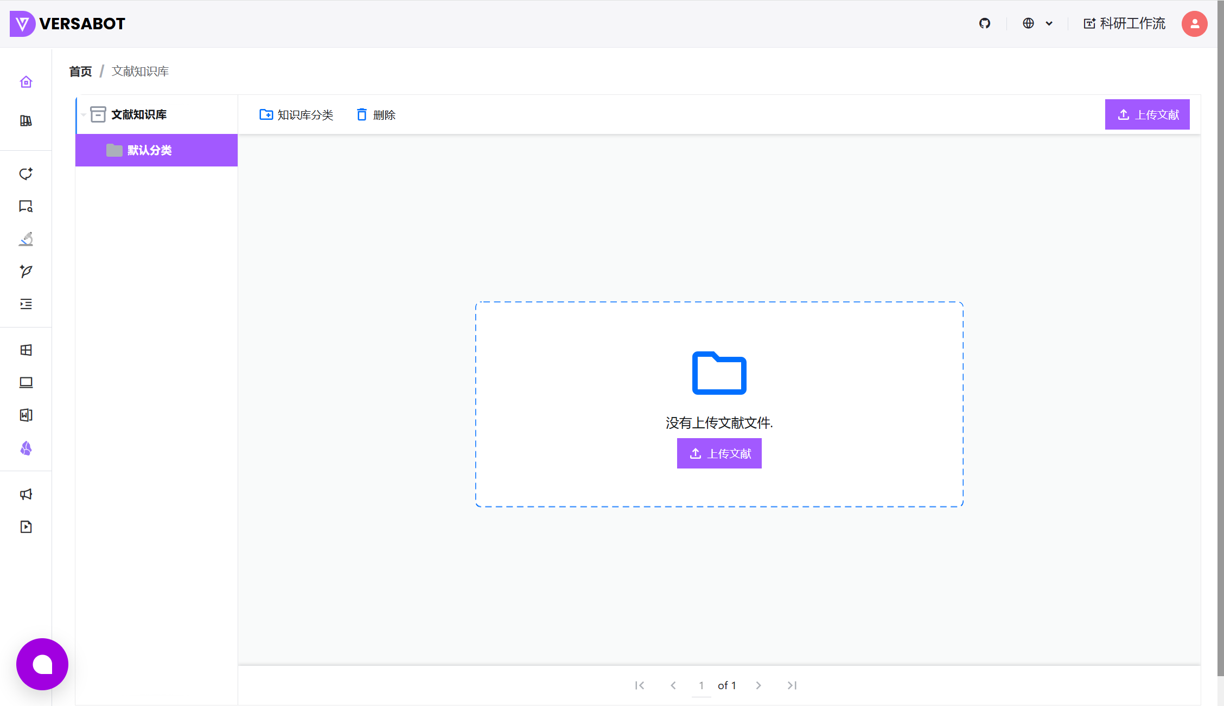Click the page number input field
Viewport: 1224px width, 706px height.
[x=701, y=685]
